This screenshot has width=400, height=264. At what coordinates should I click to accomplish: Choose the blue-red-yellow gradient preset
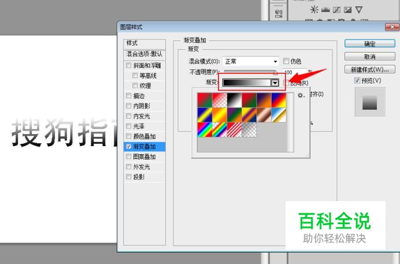(279, 100)
